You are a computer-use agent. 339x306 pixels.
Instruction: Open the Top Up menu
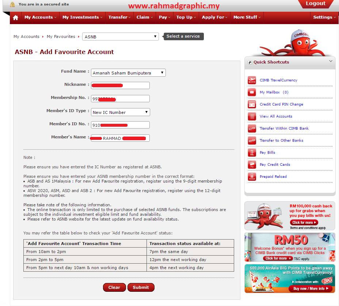pos(186,17)
